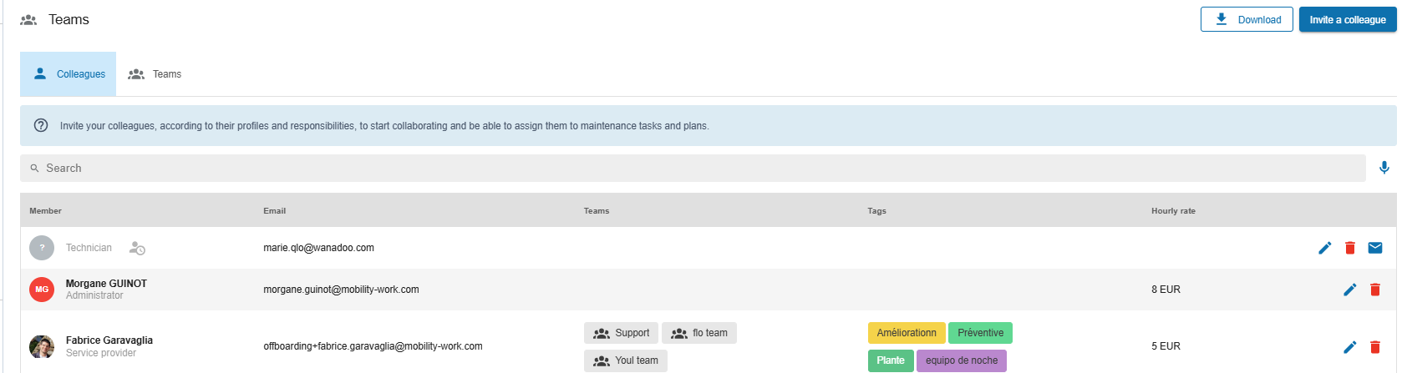The width and height of the screenshot is (1407, 373).
Task: Delete Morgane GUINOT from colleagues
Action: [x=1374, y=290]
